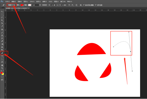Screen dimensions: 147x99
Task: Select the Eyedropper tool
Action: (2, 26)
